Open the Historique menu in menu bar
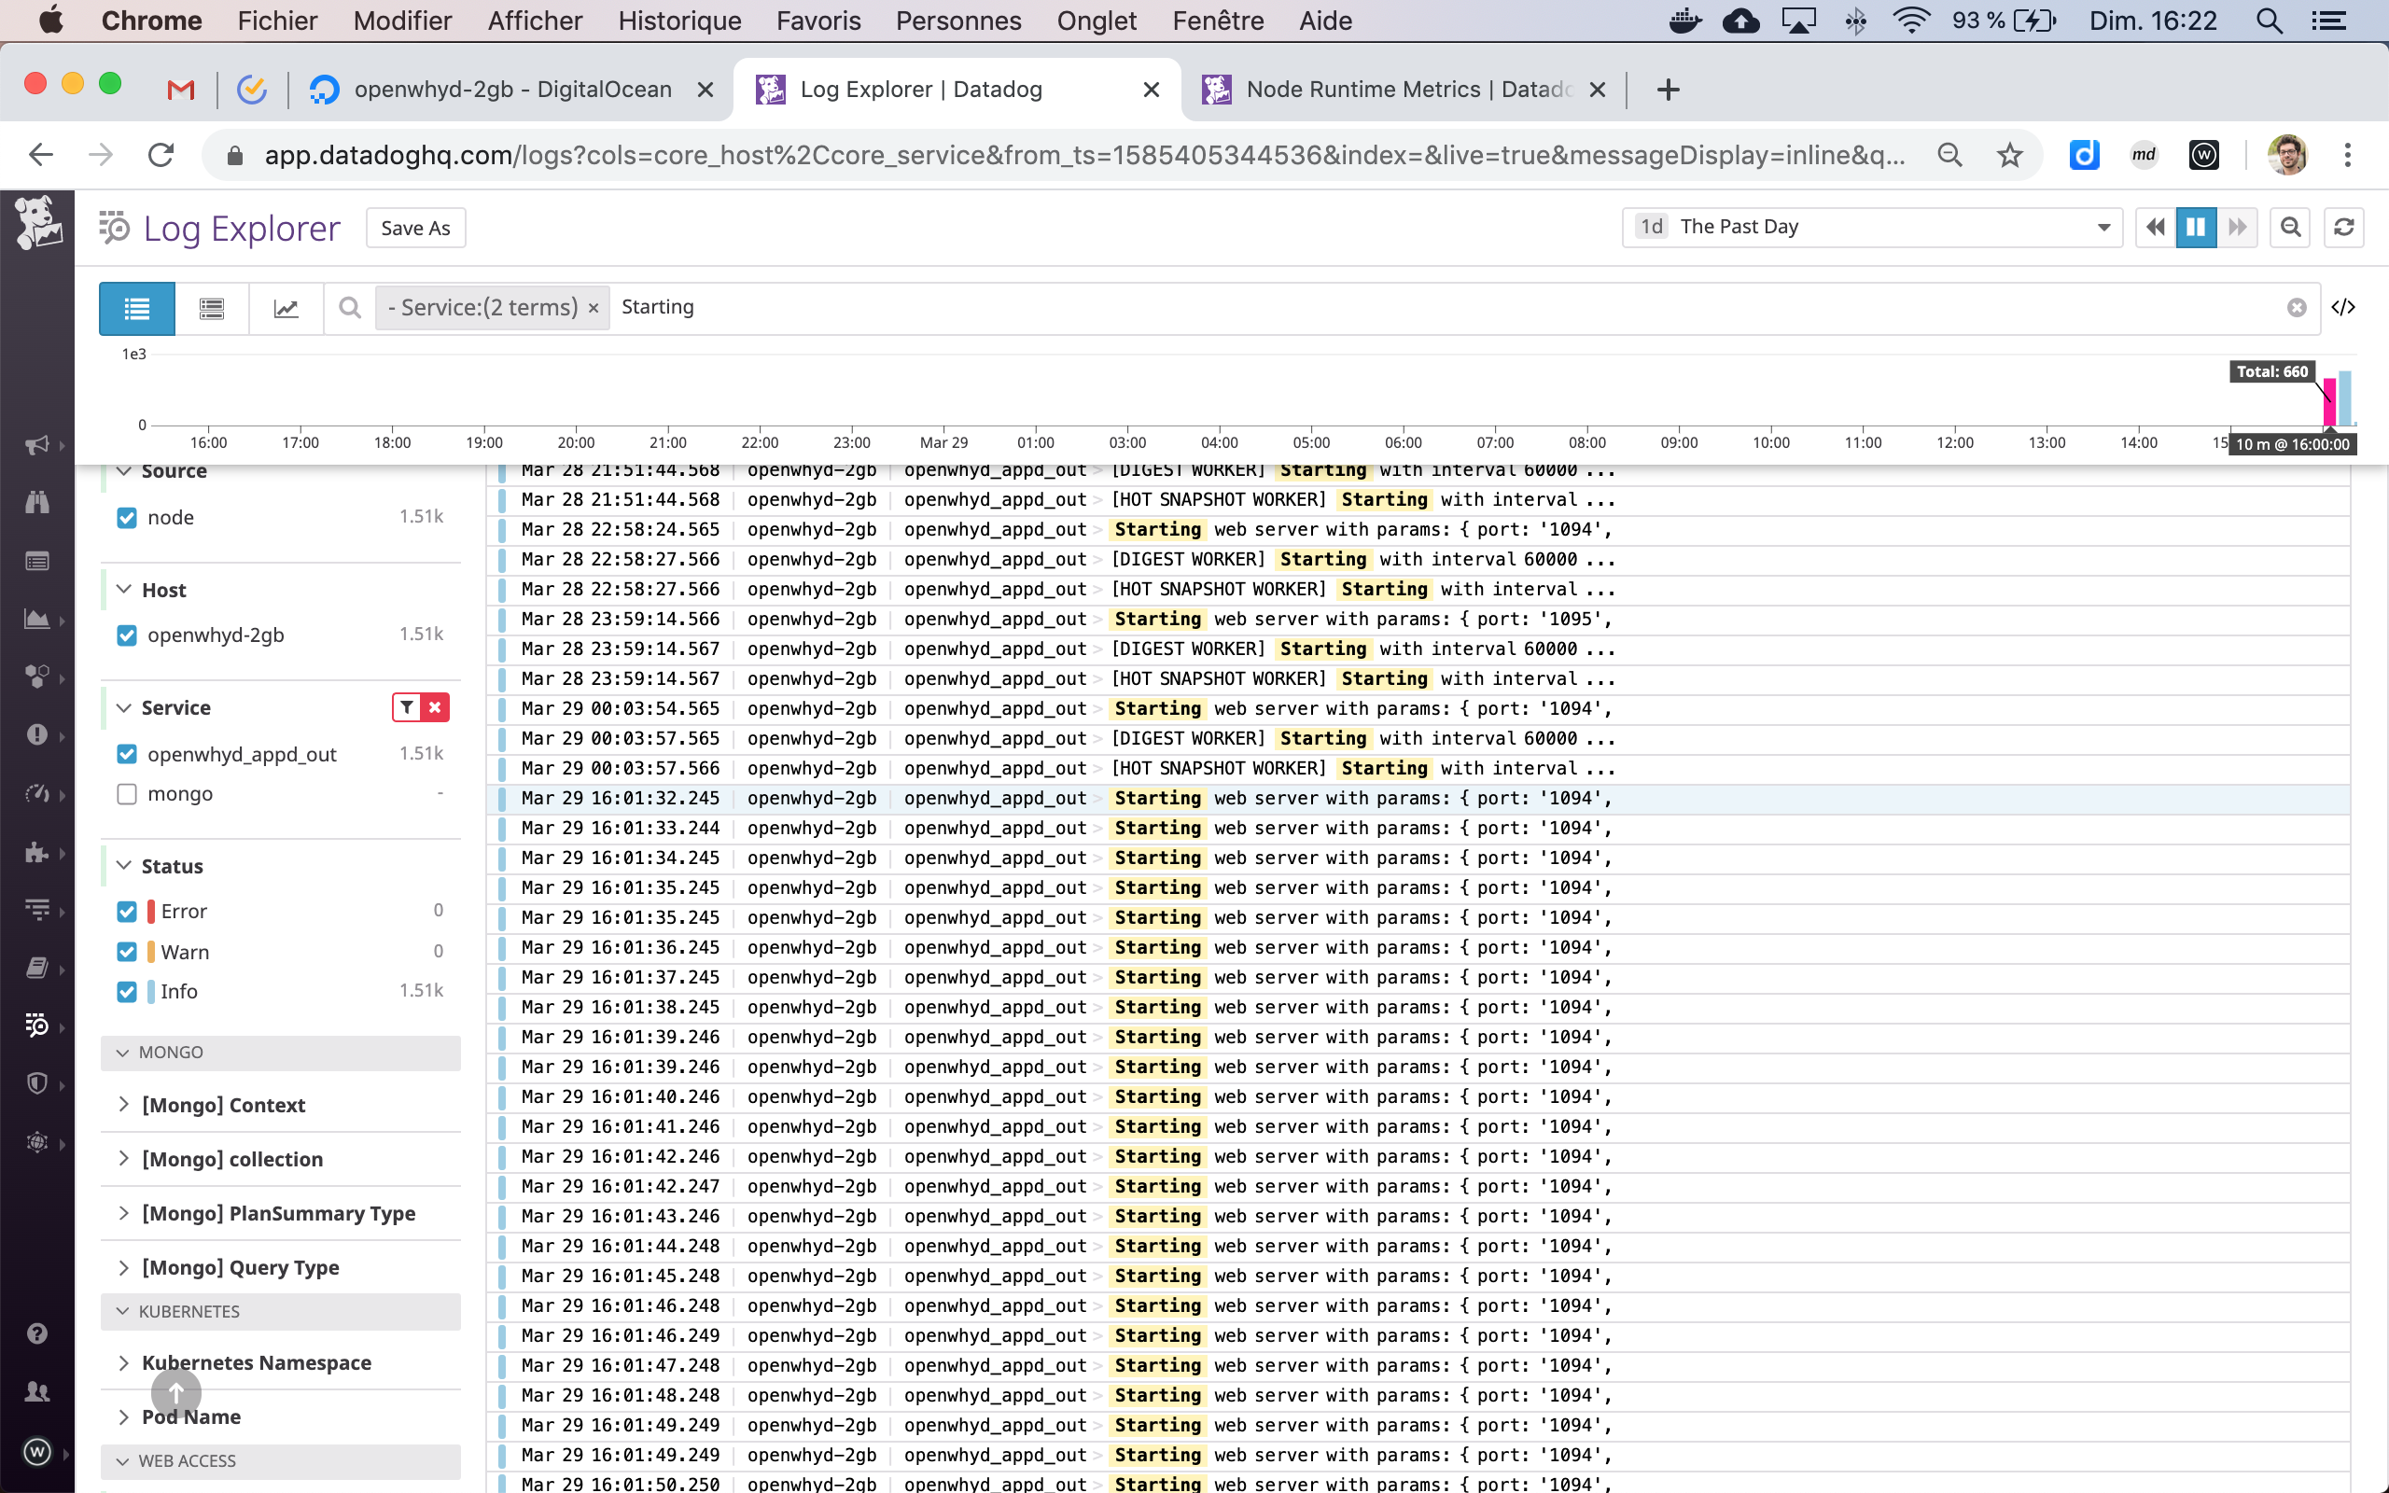The height and width of the screenshot is (1493, 2389). coord(679,20)
